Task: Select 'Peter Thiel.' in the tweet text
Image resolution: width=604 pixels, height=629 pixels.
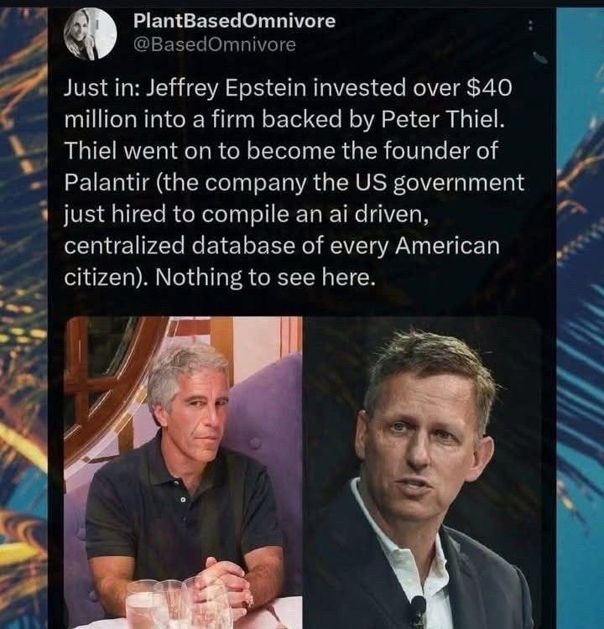Action: (442, 119)
